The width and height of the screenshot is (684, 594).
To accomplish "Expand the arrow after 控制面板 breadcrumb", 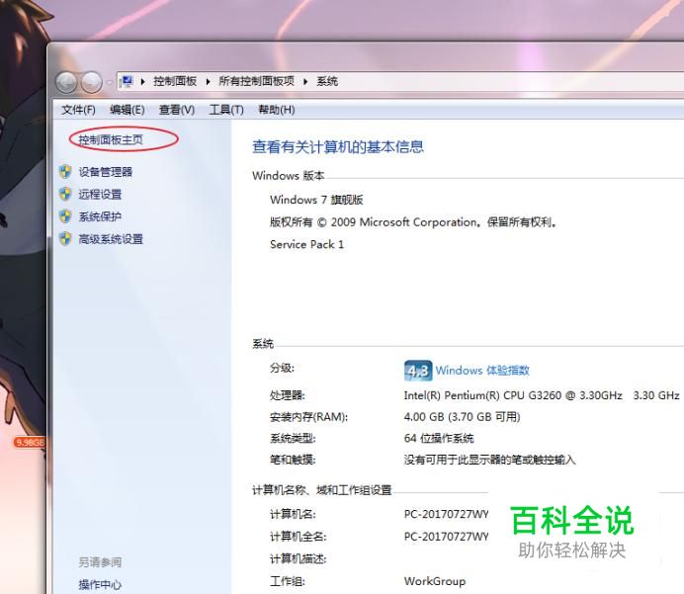I will (x=209, y=82).
